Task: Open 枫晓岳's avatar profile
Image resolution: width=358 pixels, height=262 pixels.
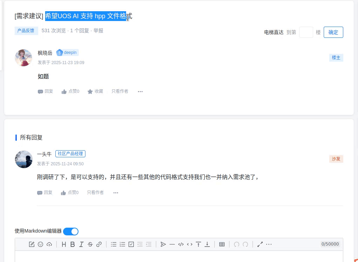Action: (x=23, y=58)
